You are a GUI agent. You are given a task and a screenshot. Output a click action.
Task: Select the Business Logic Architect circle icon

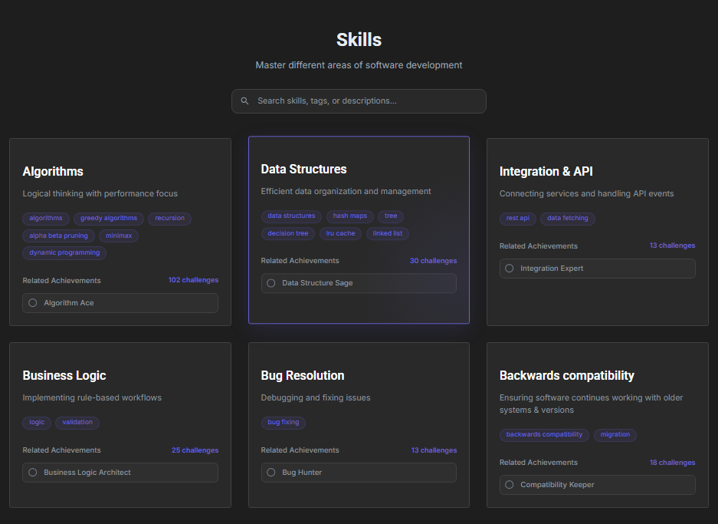[33, 473]
